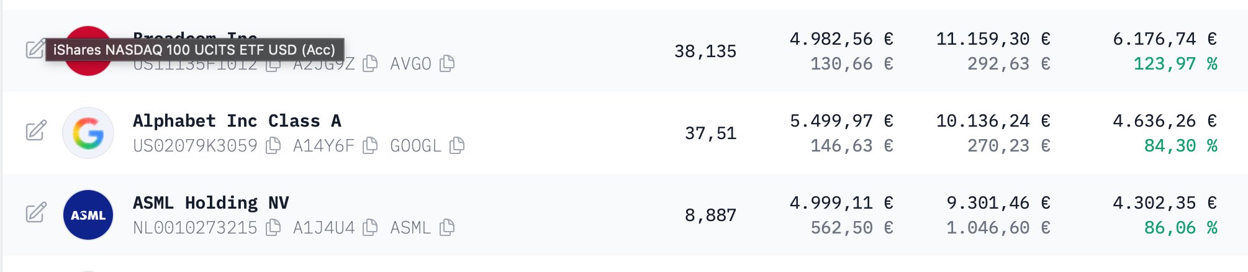Copy ISIN NL0010273215

point(273,227)
